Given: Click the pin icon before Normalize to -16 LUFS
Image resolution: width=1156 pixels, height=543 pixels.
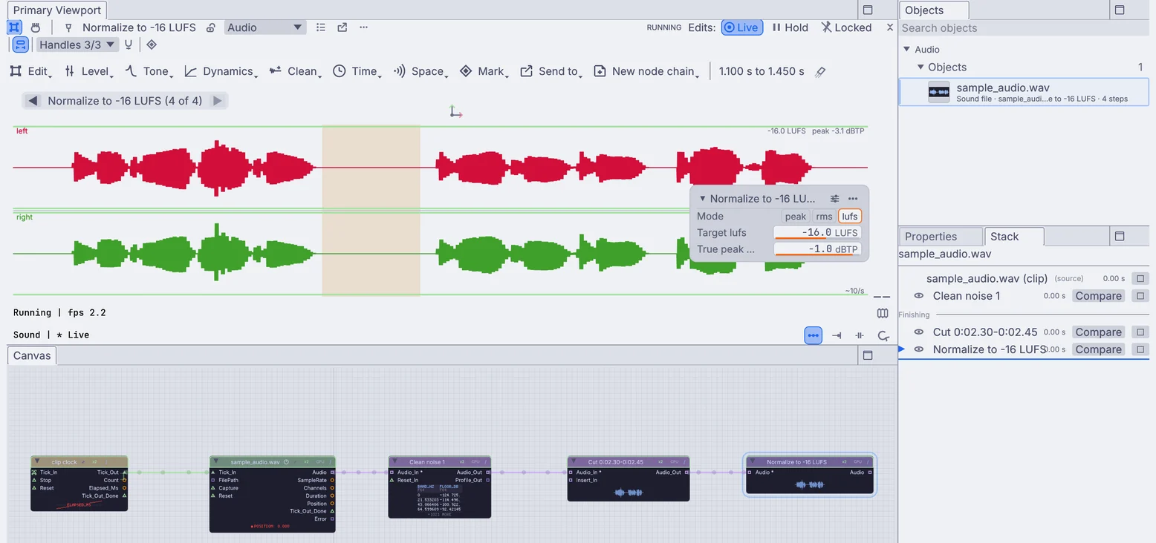Looking at the screenshot, I should pyautogui.click(x=68, y=27).
